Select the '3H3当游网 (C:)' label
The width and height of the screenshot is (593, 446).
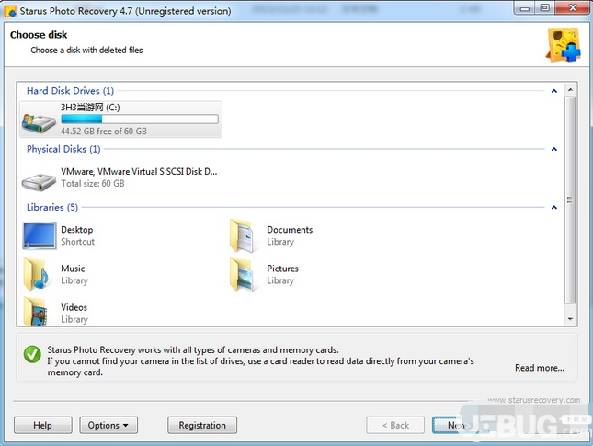click(x=90, y=108)
